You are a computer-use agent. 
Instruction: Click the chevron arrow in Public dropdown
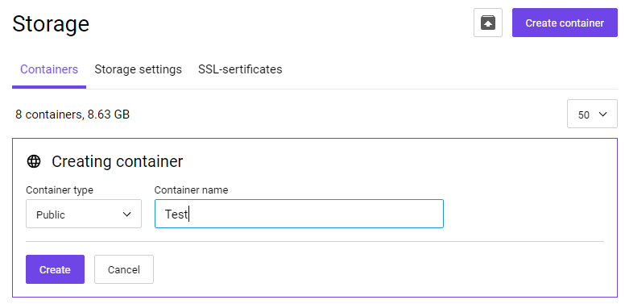(126, 214)
